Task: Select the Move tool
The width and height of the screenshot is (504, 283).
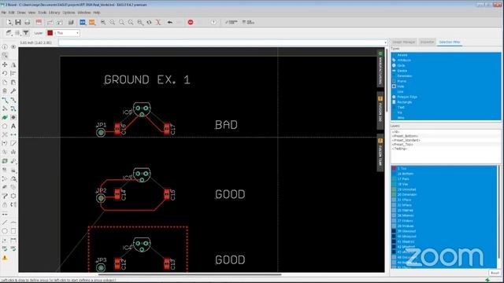Action: point(5,64)
